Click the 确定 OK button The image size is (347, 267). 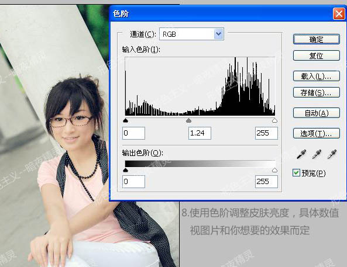(317, 39)
